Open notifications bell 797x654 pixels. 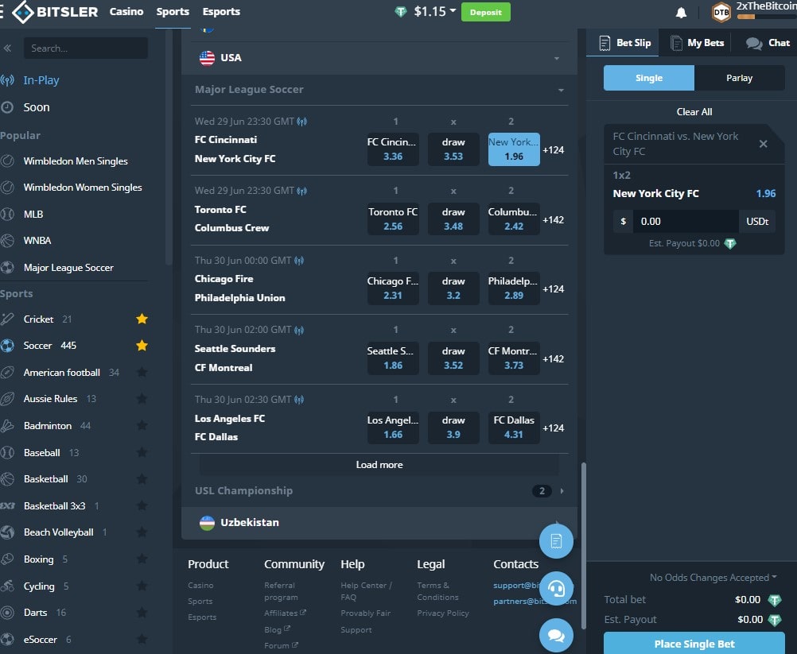click(681, 13)
